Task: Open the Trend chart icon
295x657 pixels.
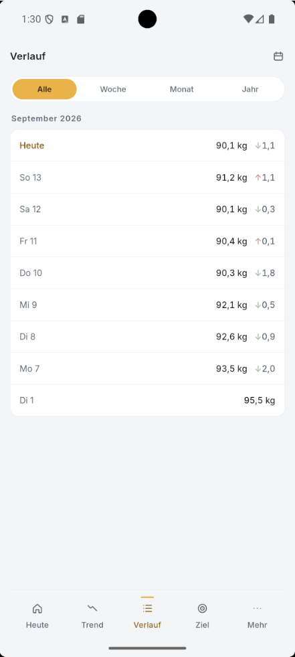Action: 92,608
